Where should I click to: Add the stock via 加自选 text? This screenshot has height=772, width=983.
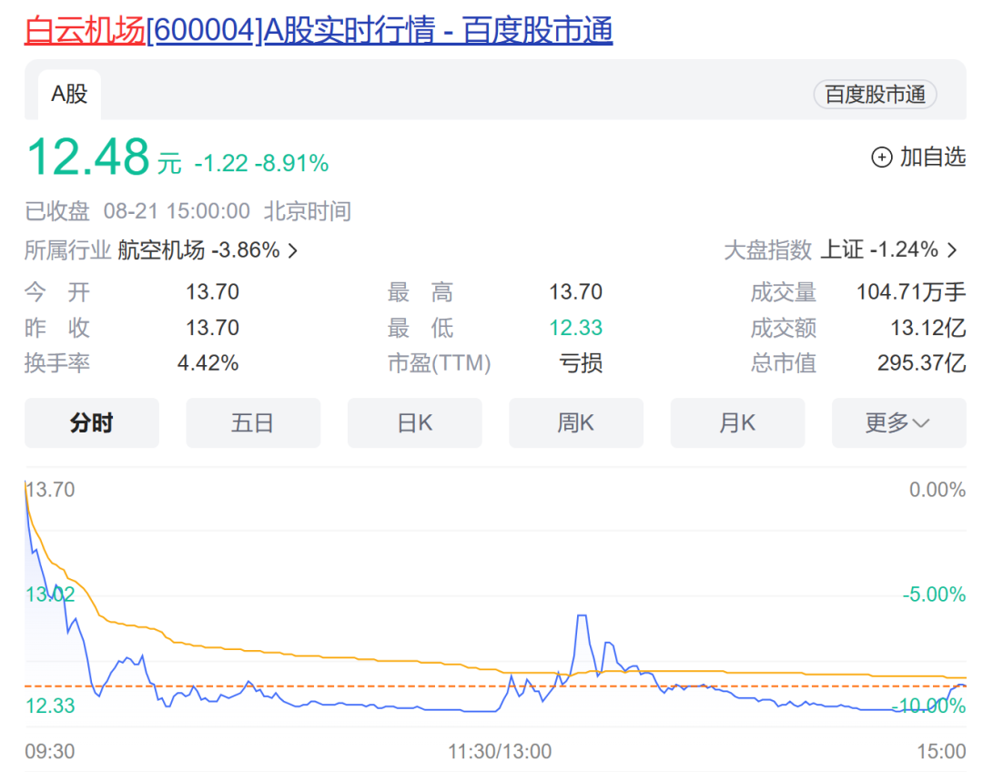[933, 157]
